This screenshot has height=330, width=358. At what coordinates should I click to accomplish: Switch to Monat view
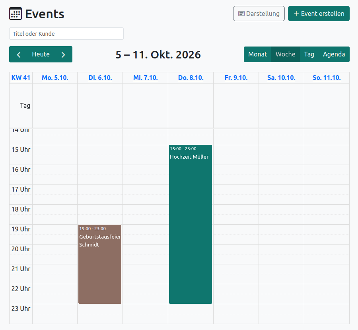[x=257, y=54]
